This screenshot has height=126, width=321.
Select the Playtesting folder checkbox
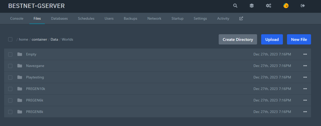click(x=10, y=77)
